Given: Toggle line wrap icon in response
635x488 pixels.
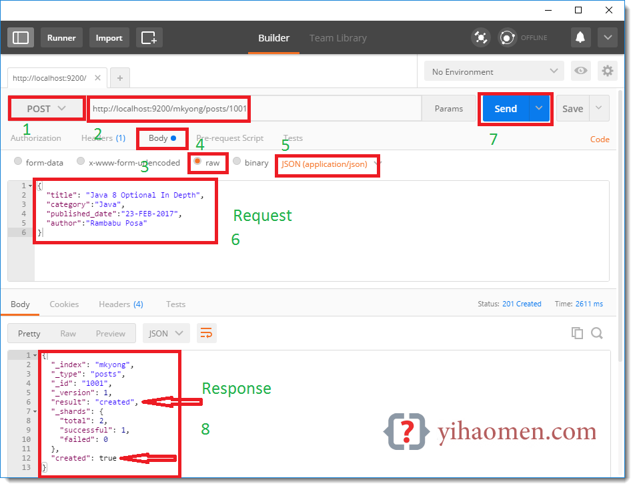Looking at the screenshot, I should tap(207, 334).
